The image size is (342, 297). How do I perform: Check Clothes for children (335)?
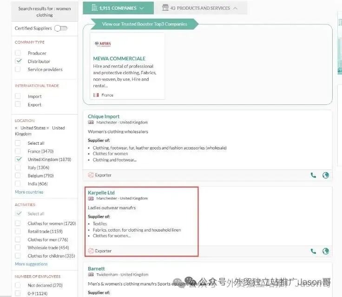[18, 256]
